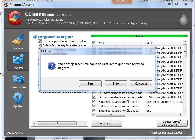The width and height of the screenshot is (195, 140).
Task: Click Verificar por atualizações link
Action: (168, 133)
